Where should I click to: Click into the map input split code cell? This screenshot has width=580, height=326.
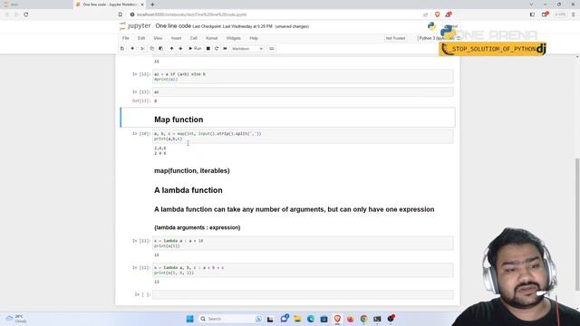coord(303,136)
